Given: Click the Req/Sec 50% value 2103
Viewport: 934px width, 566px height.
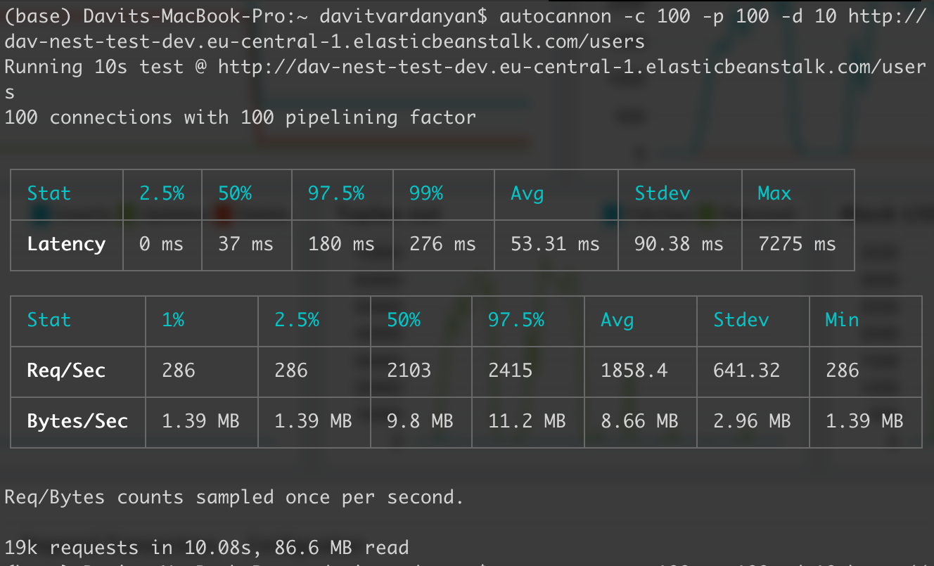Looking at the screenshot, I should (x=409, y=371).
